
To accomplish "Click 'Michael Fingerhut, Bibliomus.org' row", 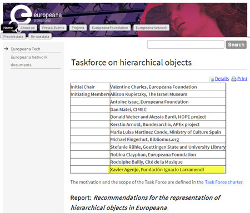I will (168, 139).
